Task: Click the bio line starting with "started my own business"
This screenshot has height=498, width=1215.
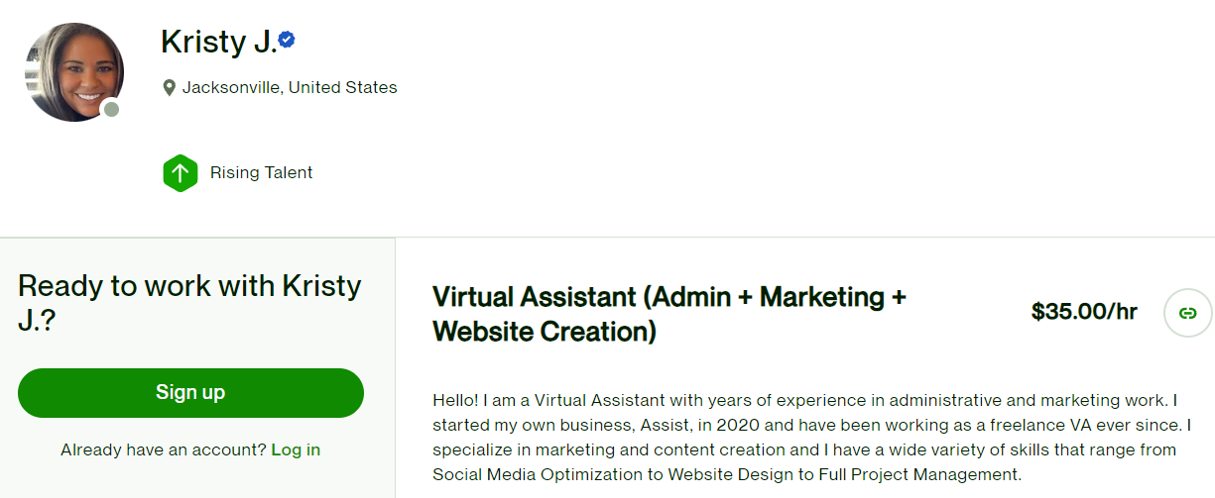Action: coord(810,425)
